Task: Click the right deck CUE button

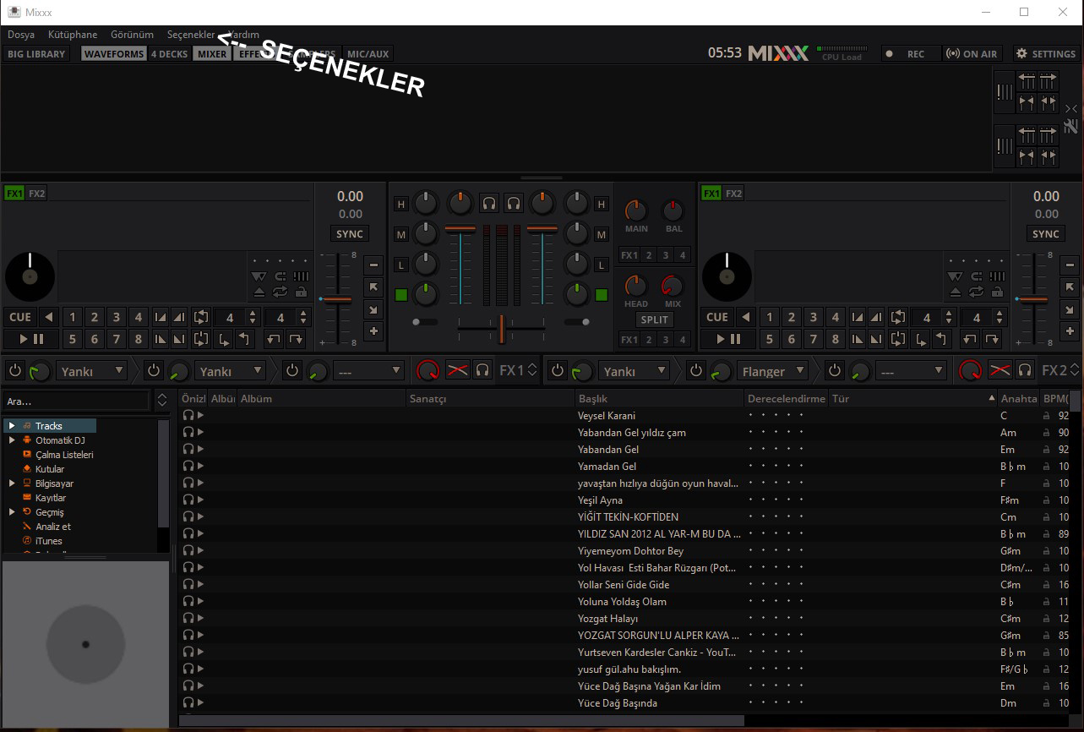Action: [x=717, y=317]
